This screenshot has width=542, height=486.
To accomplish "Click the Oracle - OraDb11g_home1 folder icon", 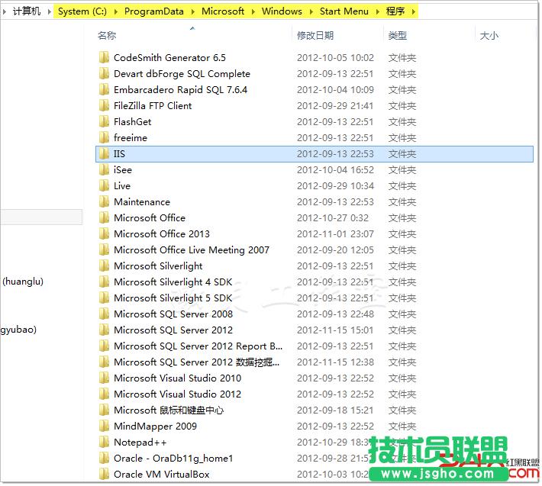I will (104, 458).
